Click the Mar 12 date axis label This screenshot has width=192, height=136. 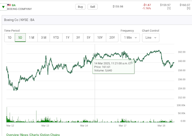click(10, 125)
